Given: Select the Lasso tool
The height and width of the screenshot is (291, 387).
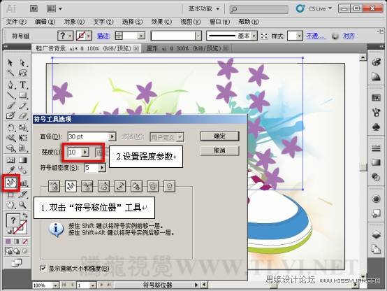Looking at the screenshot, I should click(x=22, y=73).
